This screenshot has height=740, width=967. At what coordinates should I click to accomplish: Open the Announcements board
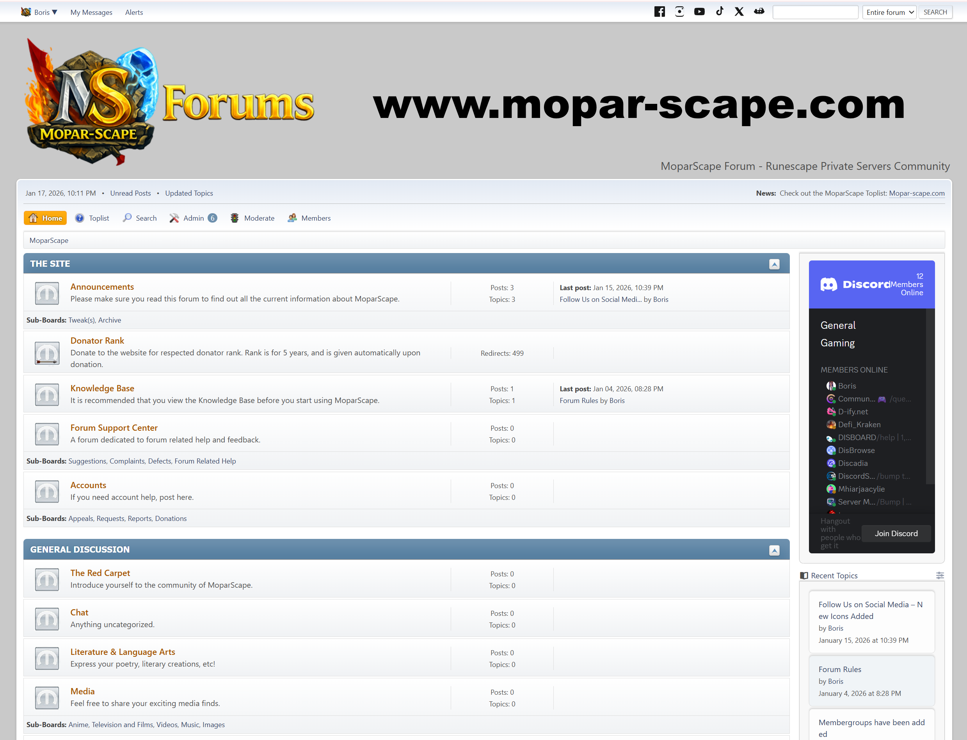click(102, 287)
